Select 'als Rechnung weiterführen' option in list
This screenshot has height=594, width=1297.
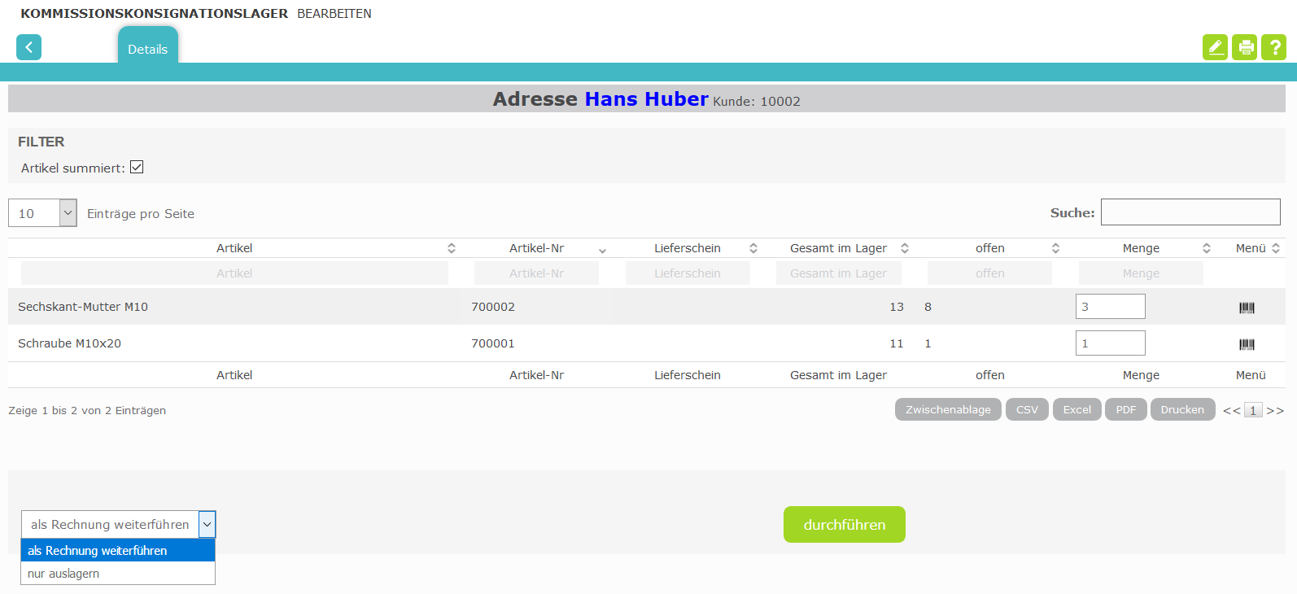98,551
